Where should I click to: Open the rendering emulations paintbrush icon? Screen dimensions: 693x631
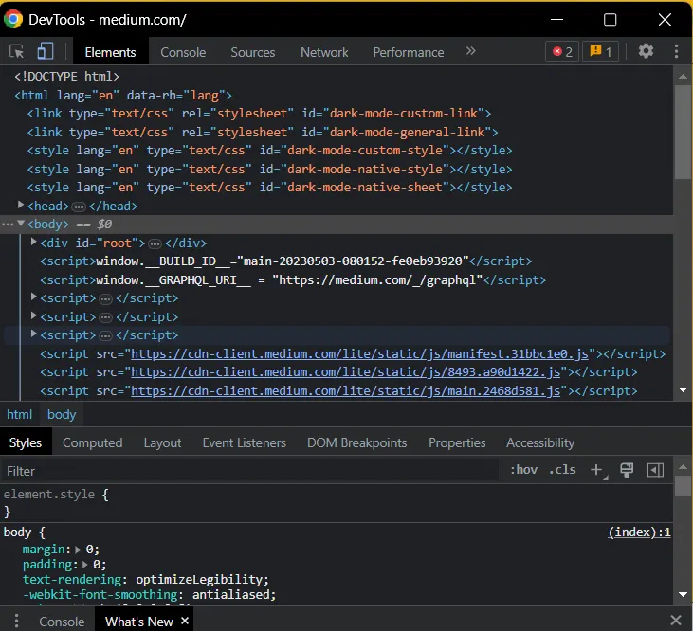627,470
